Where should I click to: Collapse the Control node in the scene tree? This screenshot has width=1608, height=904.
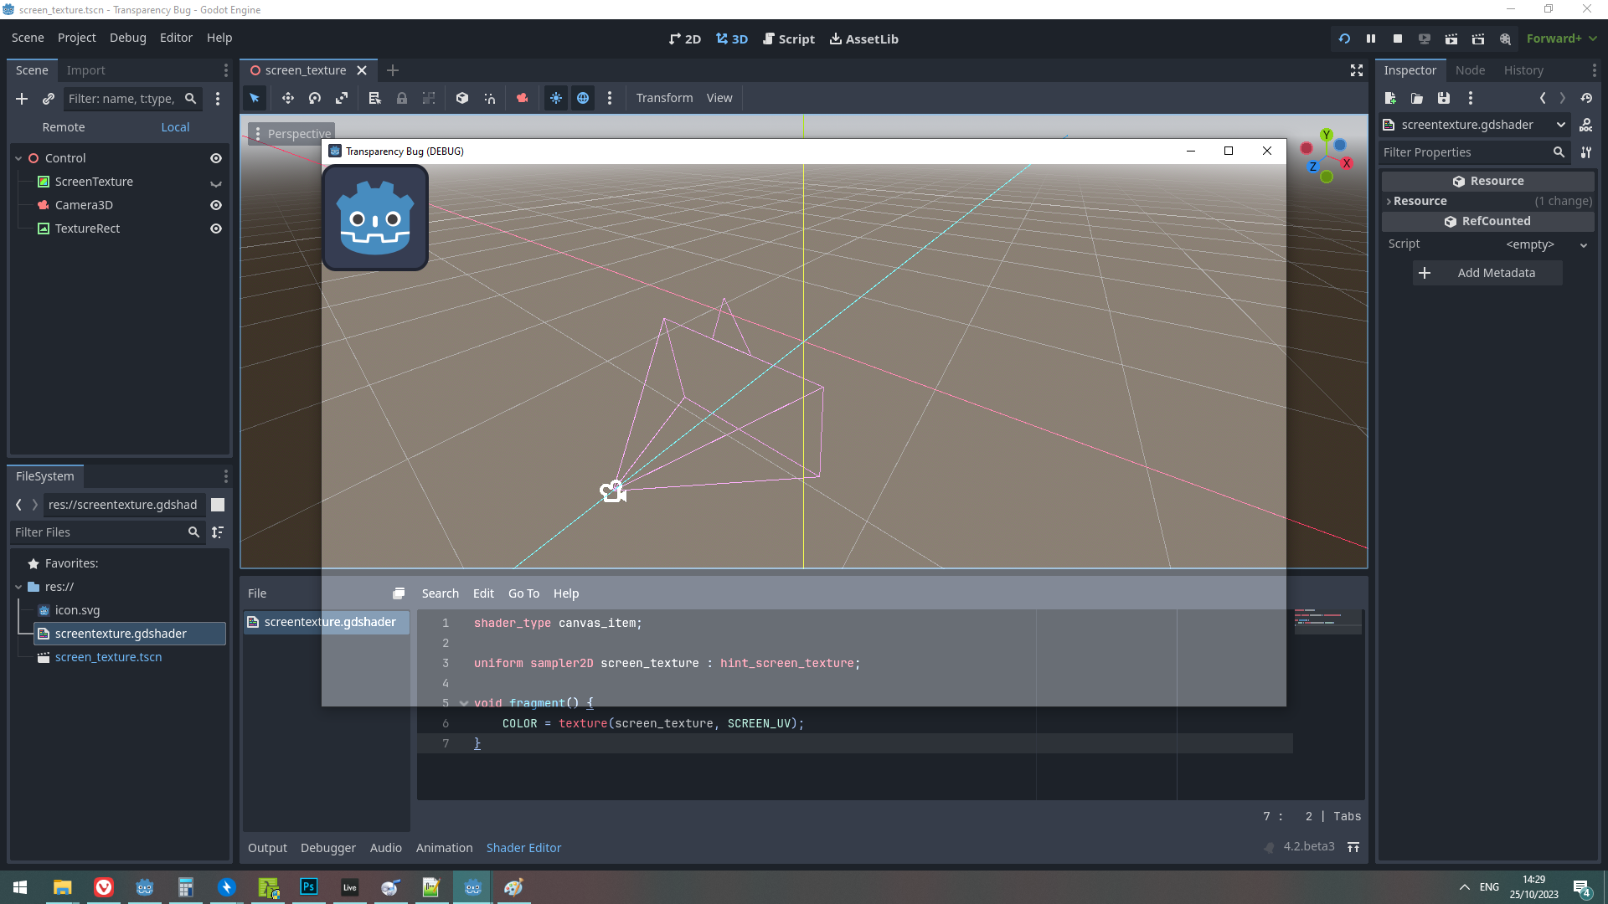pyautogui.click(x=18, y=157)
